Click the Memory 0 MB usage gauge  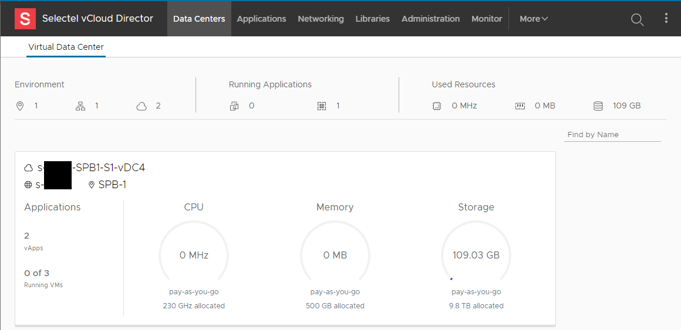coord(335,251)
